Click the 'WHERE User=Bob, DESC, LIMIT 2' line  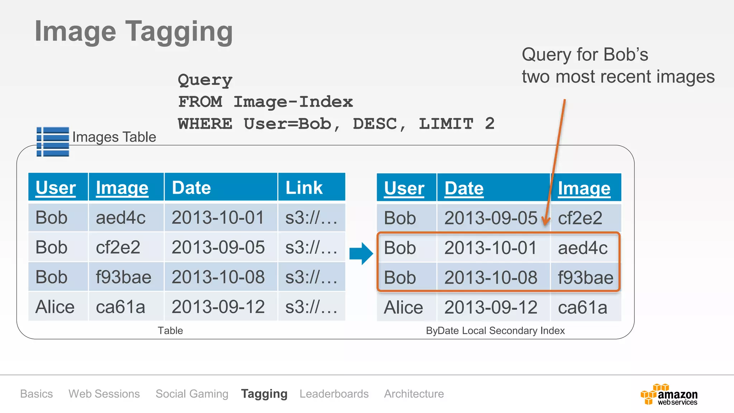pos(336,124)
